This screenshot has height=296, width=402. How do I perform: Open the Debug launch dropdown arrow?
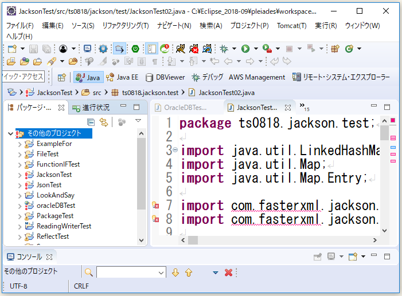click(234, 49)
